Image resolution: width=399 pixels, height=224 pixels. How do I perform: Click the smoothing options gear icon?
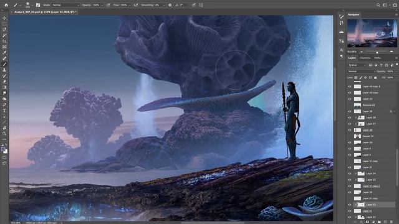click(170, 5)
